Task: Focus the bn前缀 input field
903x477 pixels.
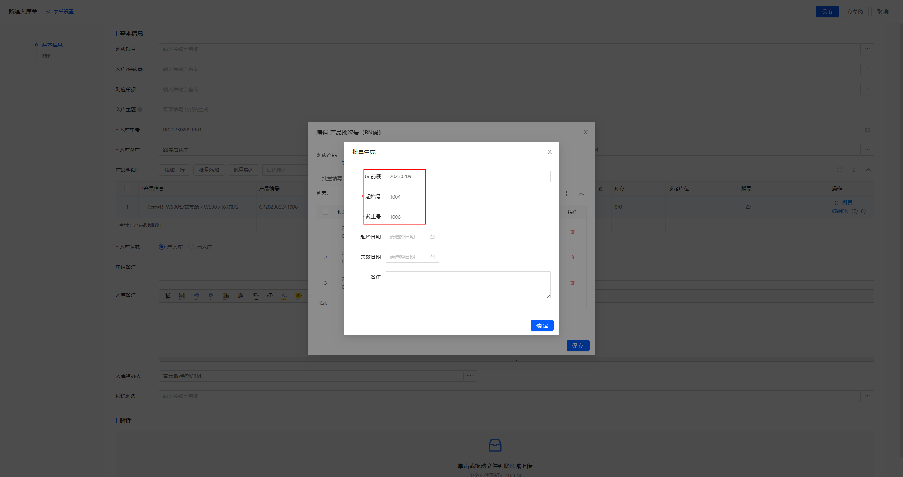Action: pyautogui.click(x=468, y=176)
